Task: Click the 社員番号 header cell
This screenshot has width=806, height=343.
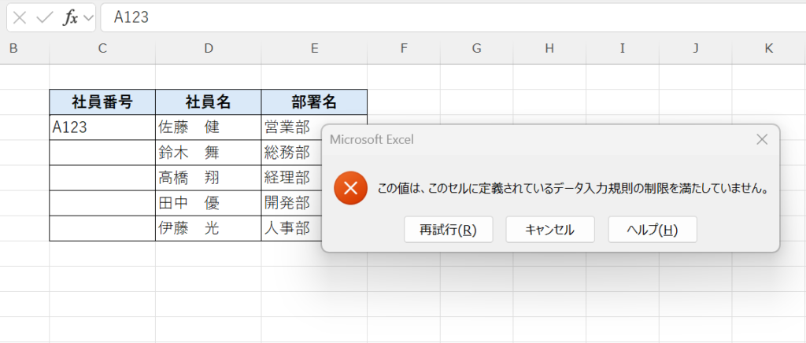Action: click(x=102, y=102)
